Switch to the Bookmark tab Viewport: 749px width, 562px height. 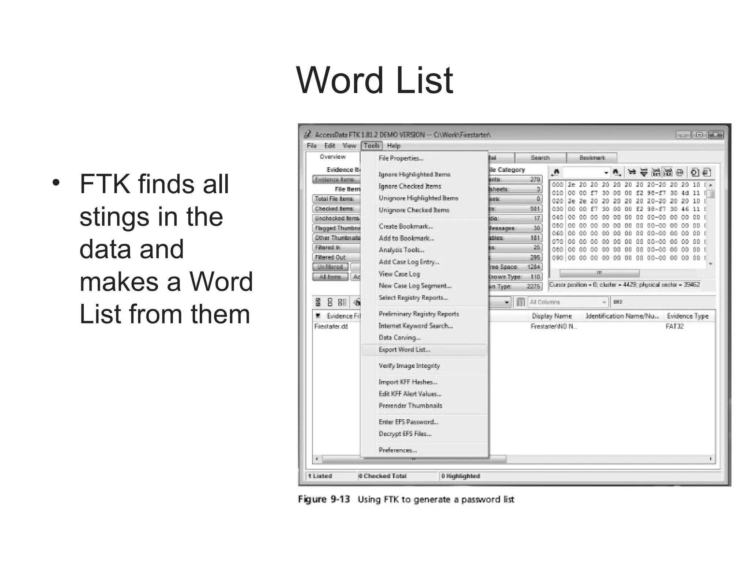592,158
